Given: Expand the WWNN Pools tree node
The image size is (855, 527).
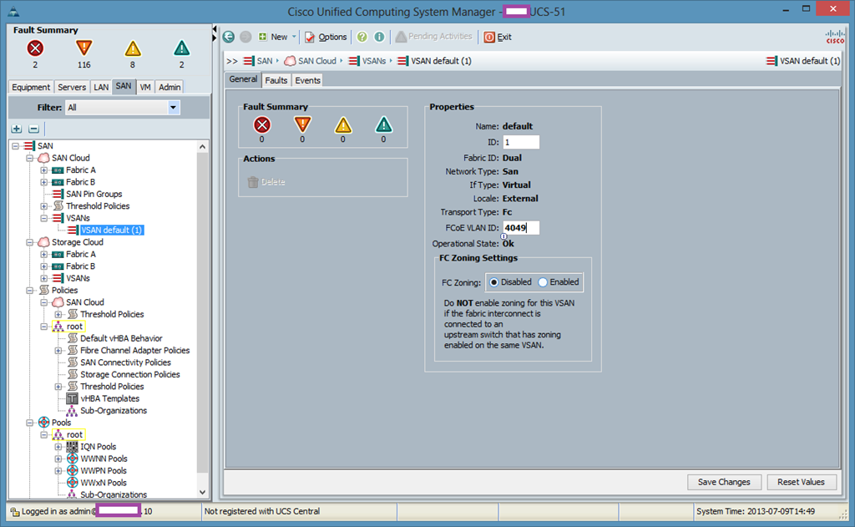Looking at the screenshot, I should point(58,459).
